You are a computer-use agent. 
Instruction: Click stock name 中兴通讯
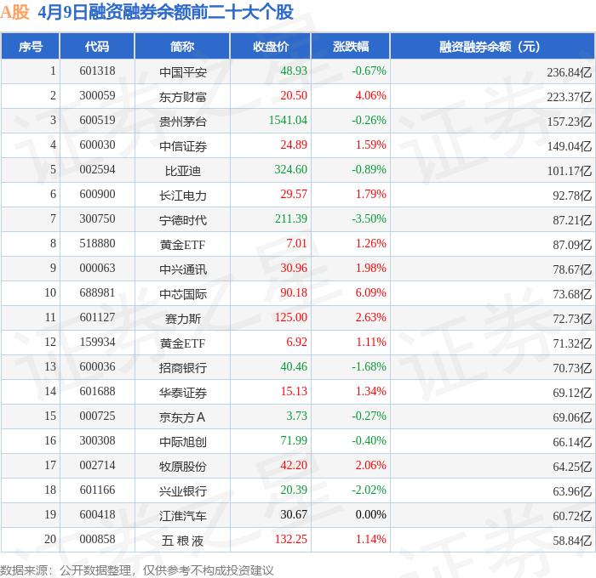183,269
